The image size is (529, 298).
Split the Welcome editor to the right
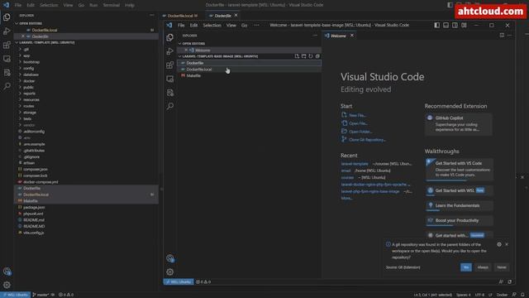[502, 36]
